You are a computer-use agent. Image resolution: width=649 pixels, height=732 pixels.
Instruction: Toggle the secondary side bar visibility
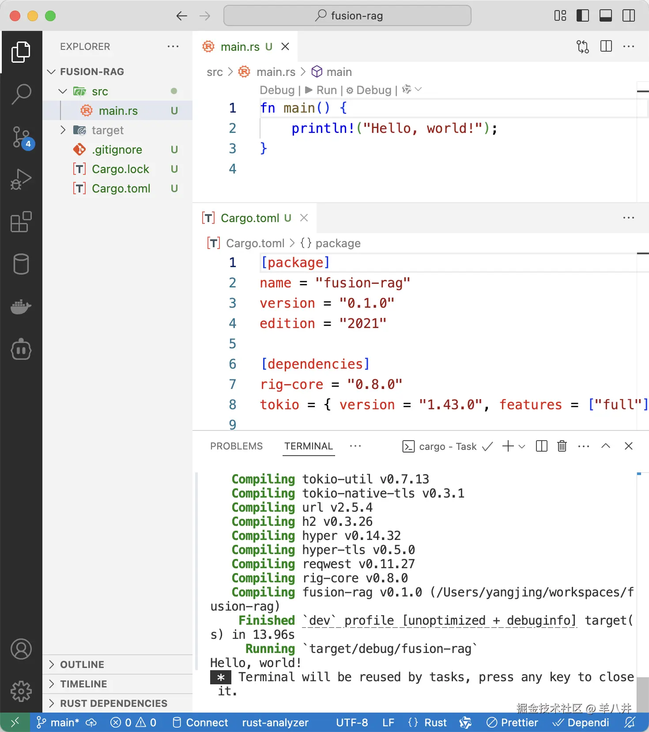pos(628,16)
